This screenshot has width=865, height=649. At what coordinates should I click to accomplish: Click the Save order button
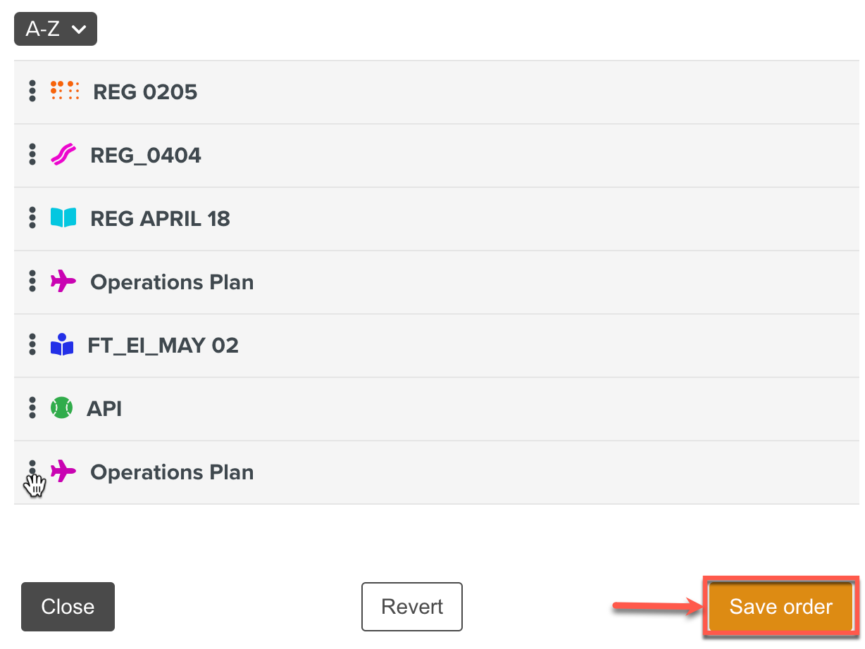point(780,607)
